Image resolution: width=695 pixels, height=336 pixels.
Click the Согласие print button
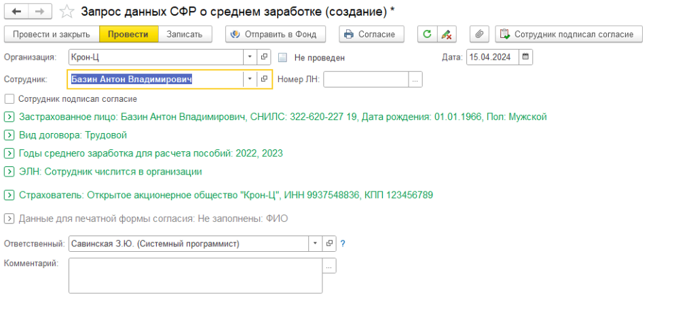click(x=371, y=34)
